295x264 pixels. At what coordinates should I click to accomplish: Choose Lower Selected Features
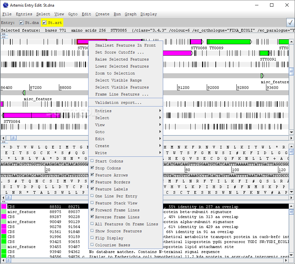point(126,66)
